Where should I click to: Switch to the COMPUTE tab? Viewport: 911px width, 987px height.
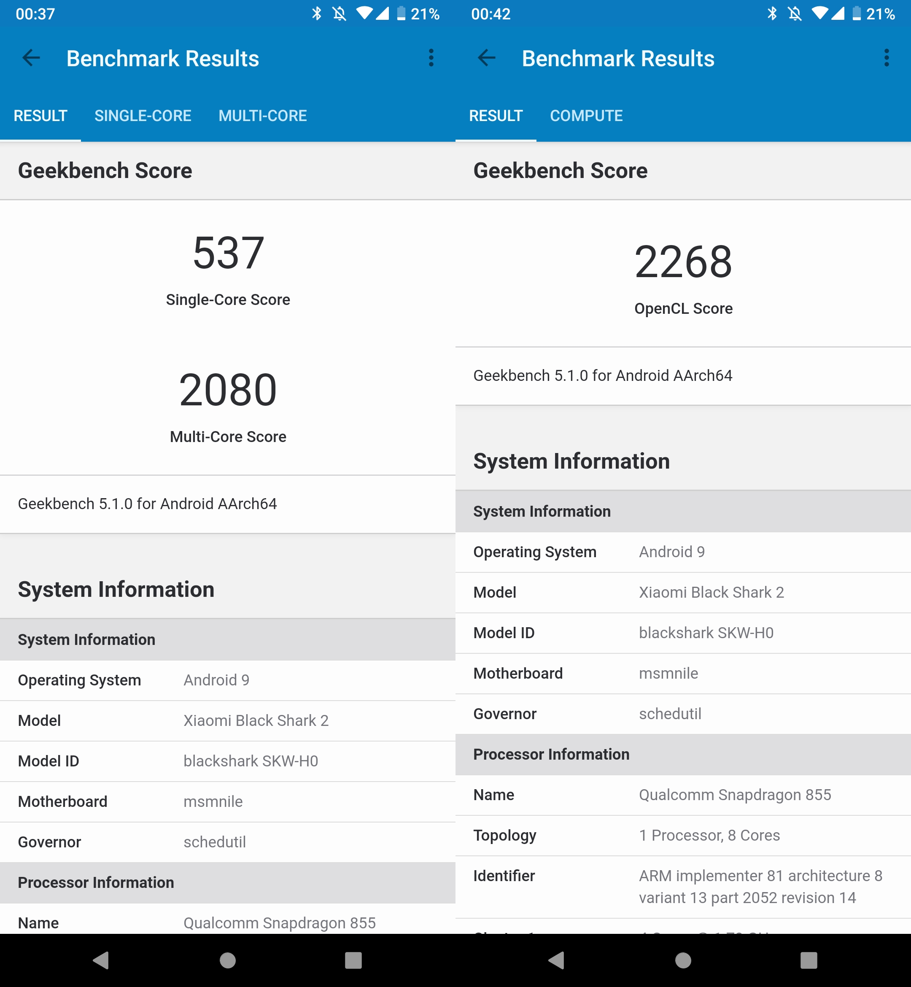click(586, 116)
